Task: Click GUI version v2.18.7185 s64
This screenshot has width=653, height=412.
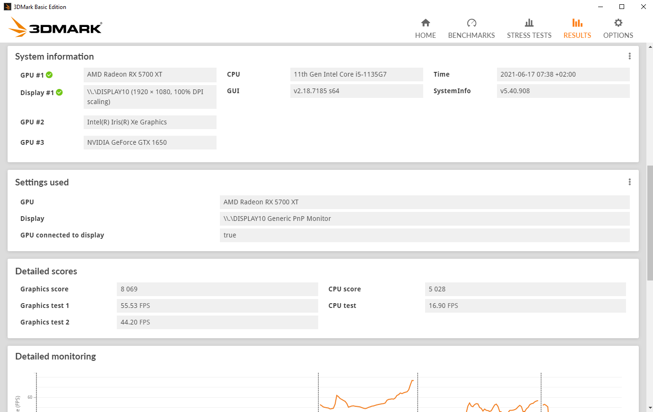Action: tap(357, 91)
